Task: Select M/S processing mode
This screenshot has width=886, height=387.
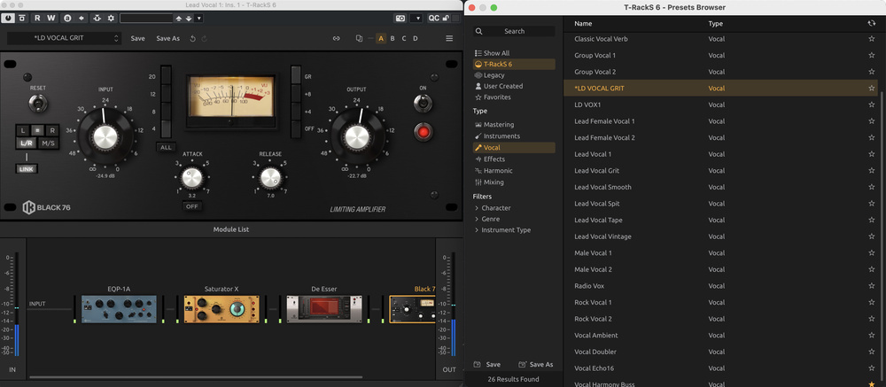Action: [49, 143]
